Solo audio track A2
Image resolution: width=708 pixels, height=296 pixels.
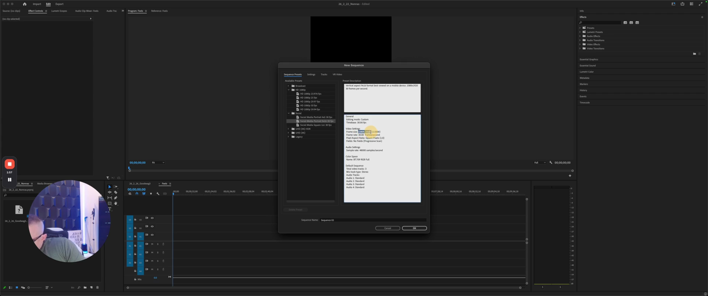click(158, 253)
